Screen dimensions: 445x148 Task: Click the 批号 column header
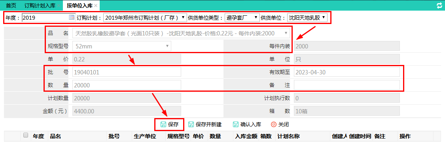pyautogui.click(x=114, y=137)
